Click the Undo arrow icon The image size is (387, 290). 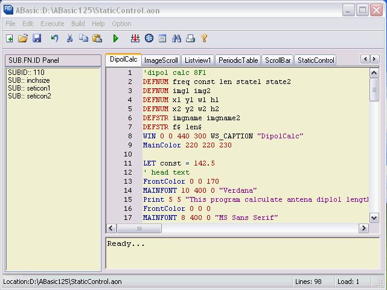[x=55, y=39]
